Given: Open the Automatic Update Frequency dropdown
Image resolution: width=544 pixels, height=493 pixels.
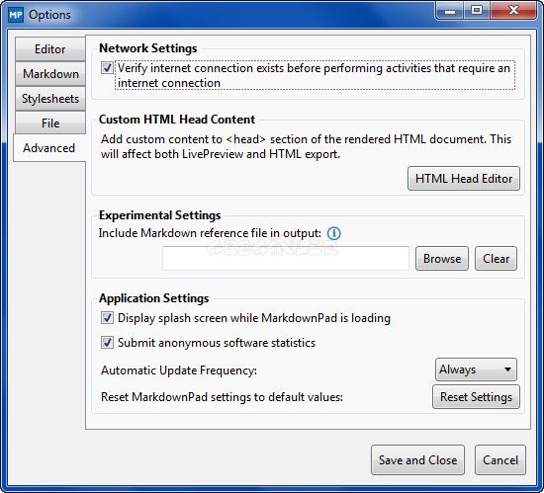Looking at the screenshot, I should point(476,370).
